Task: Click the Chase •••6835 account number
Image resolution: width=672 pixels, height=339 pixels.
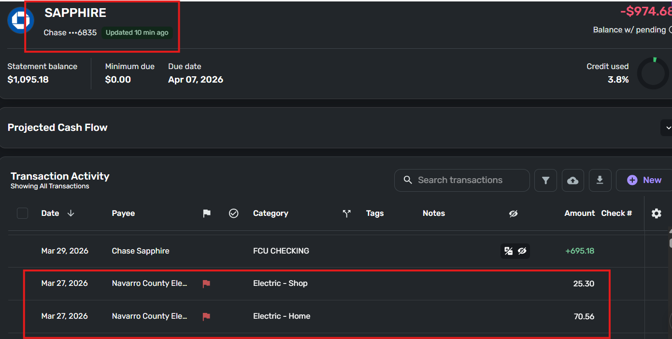Action: pos(70,33)
